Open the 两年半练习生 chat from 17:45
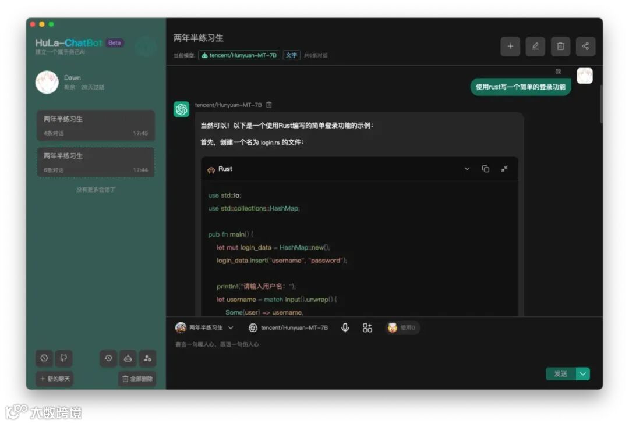629x424 pixels. 96,126
